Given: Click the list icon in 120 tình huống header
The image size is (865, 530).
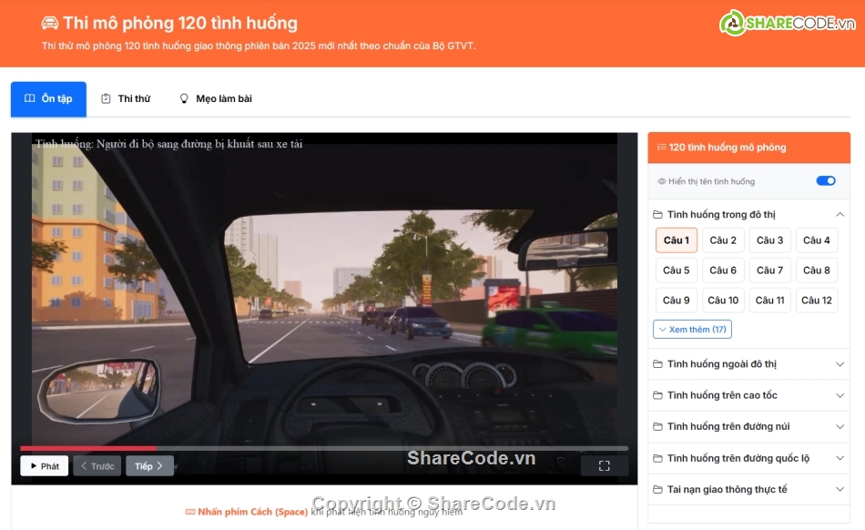Looking at the screenshot, I should click(x=661, y=148).
